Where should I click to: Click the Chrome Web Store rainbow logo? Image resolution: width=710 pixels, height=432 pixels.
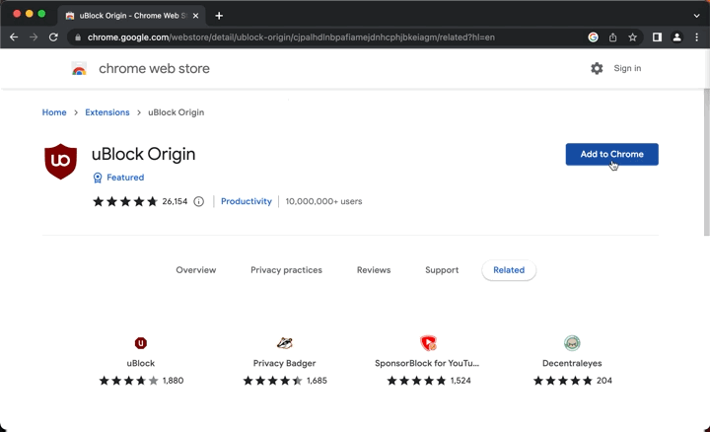[79, 69]
